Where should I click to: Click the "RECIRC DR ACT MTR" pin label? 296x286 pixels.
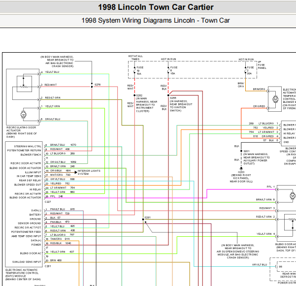pyautogui.click(x=28, y=194)
